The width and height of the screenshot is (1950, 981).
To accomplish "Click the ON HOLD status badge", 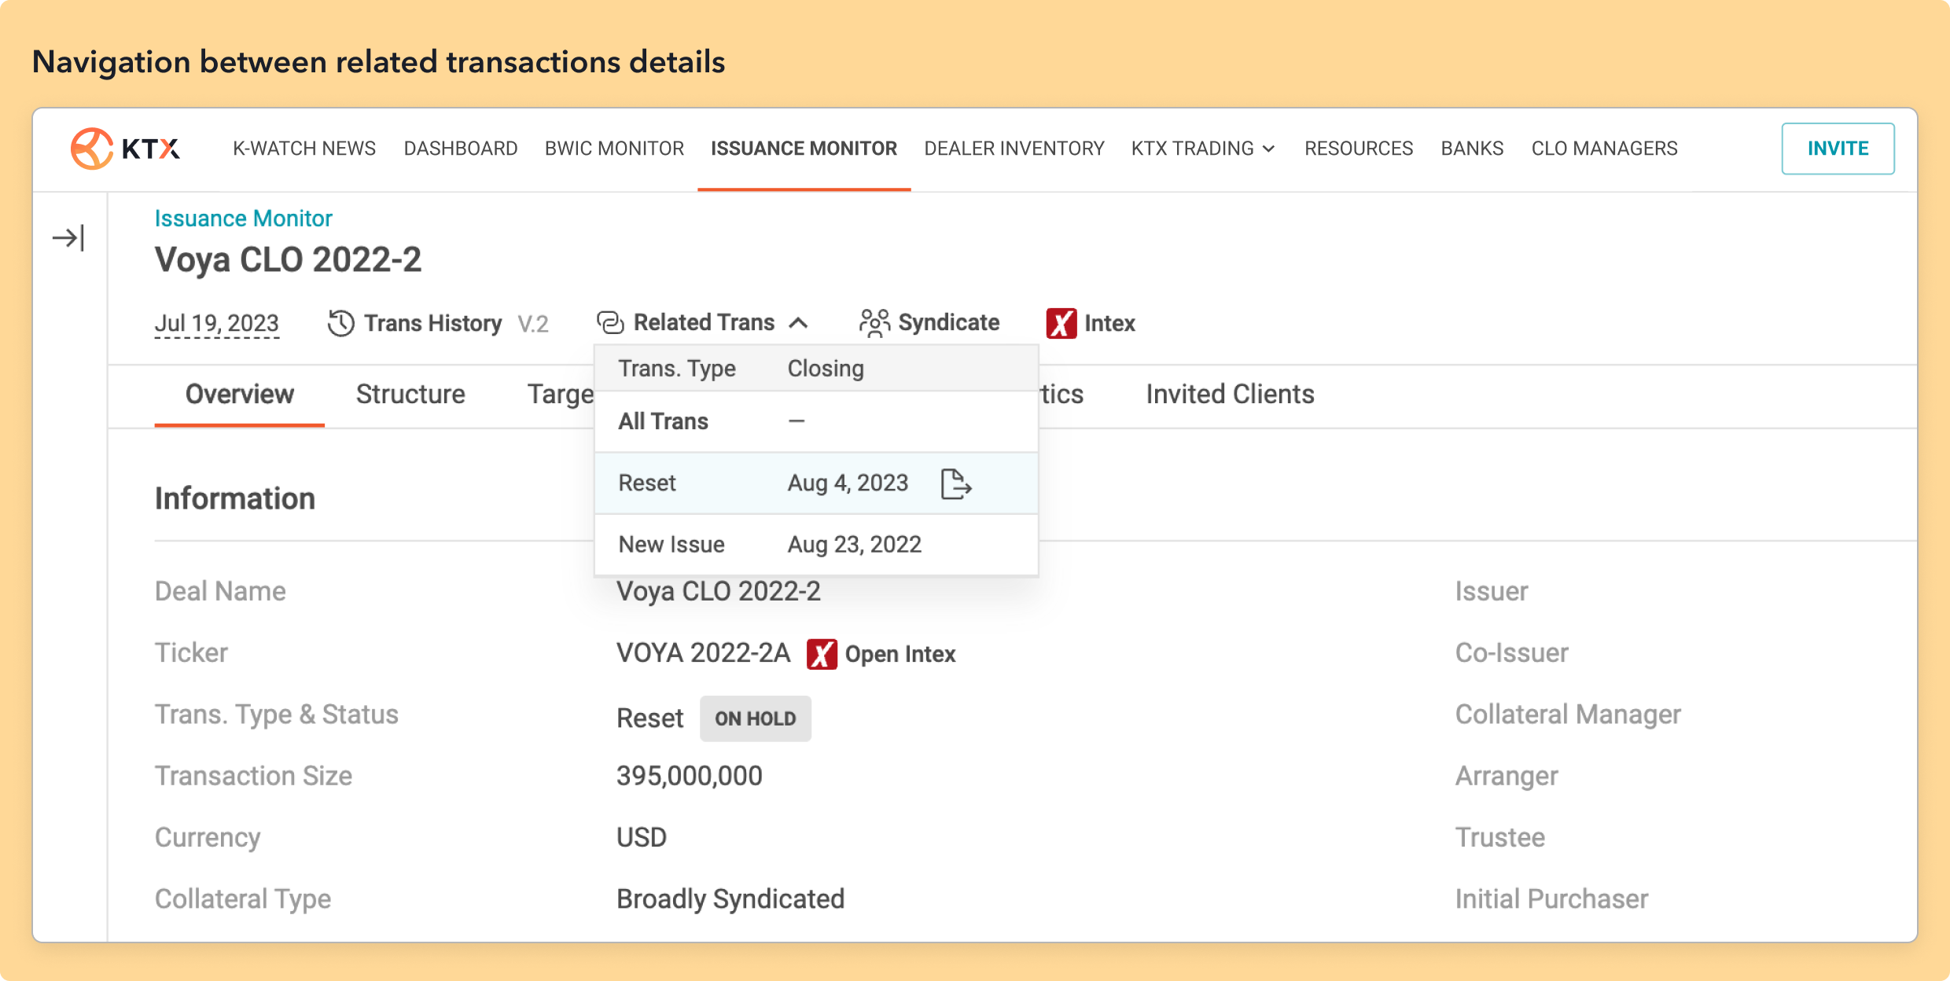I will tap(756, 718).
